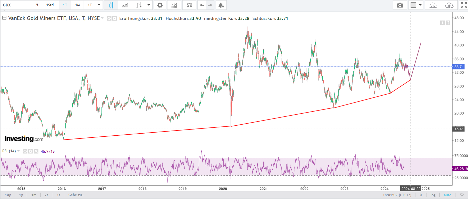The width and height of the screenshot is (468, 199).
Task: Create a price alert with bell icon
Action: (x=221, y=5)
